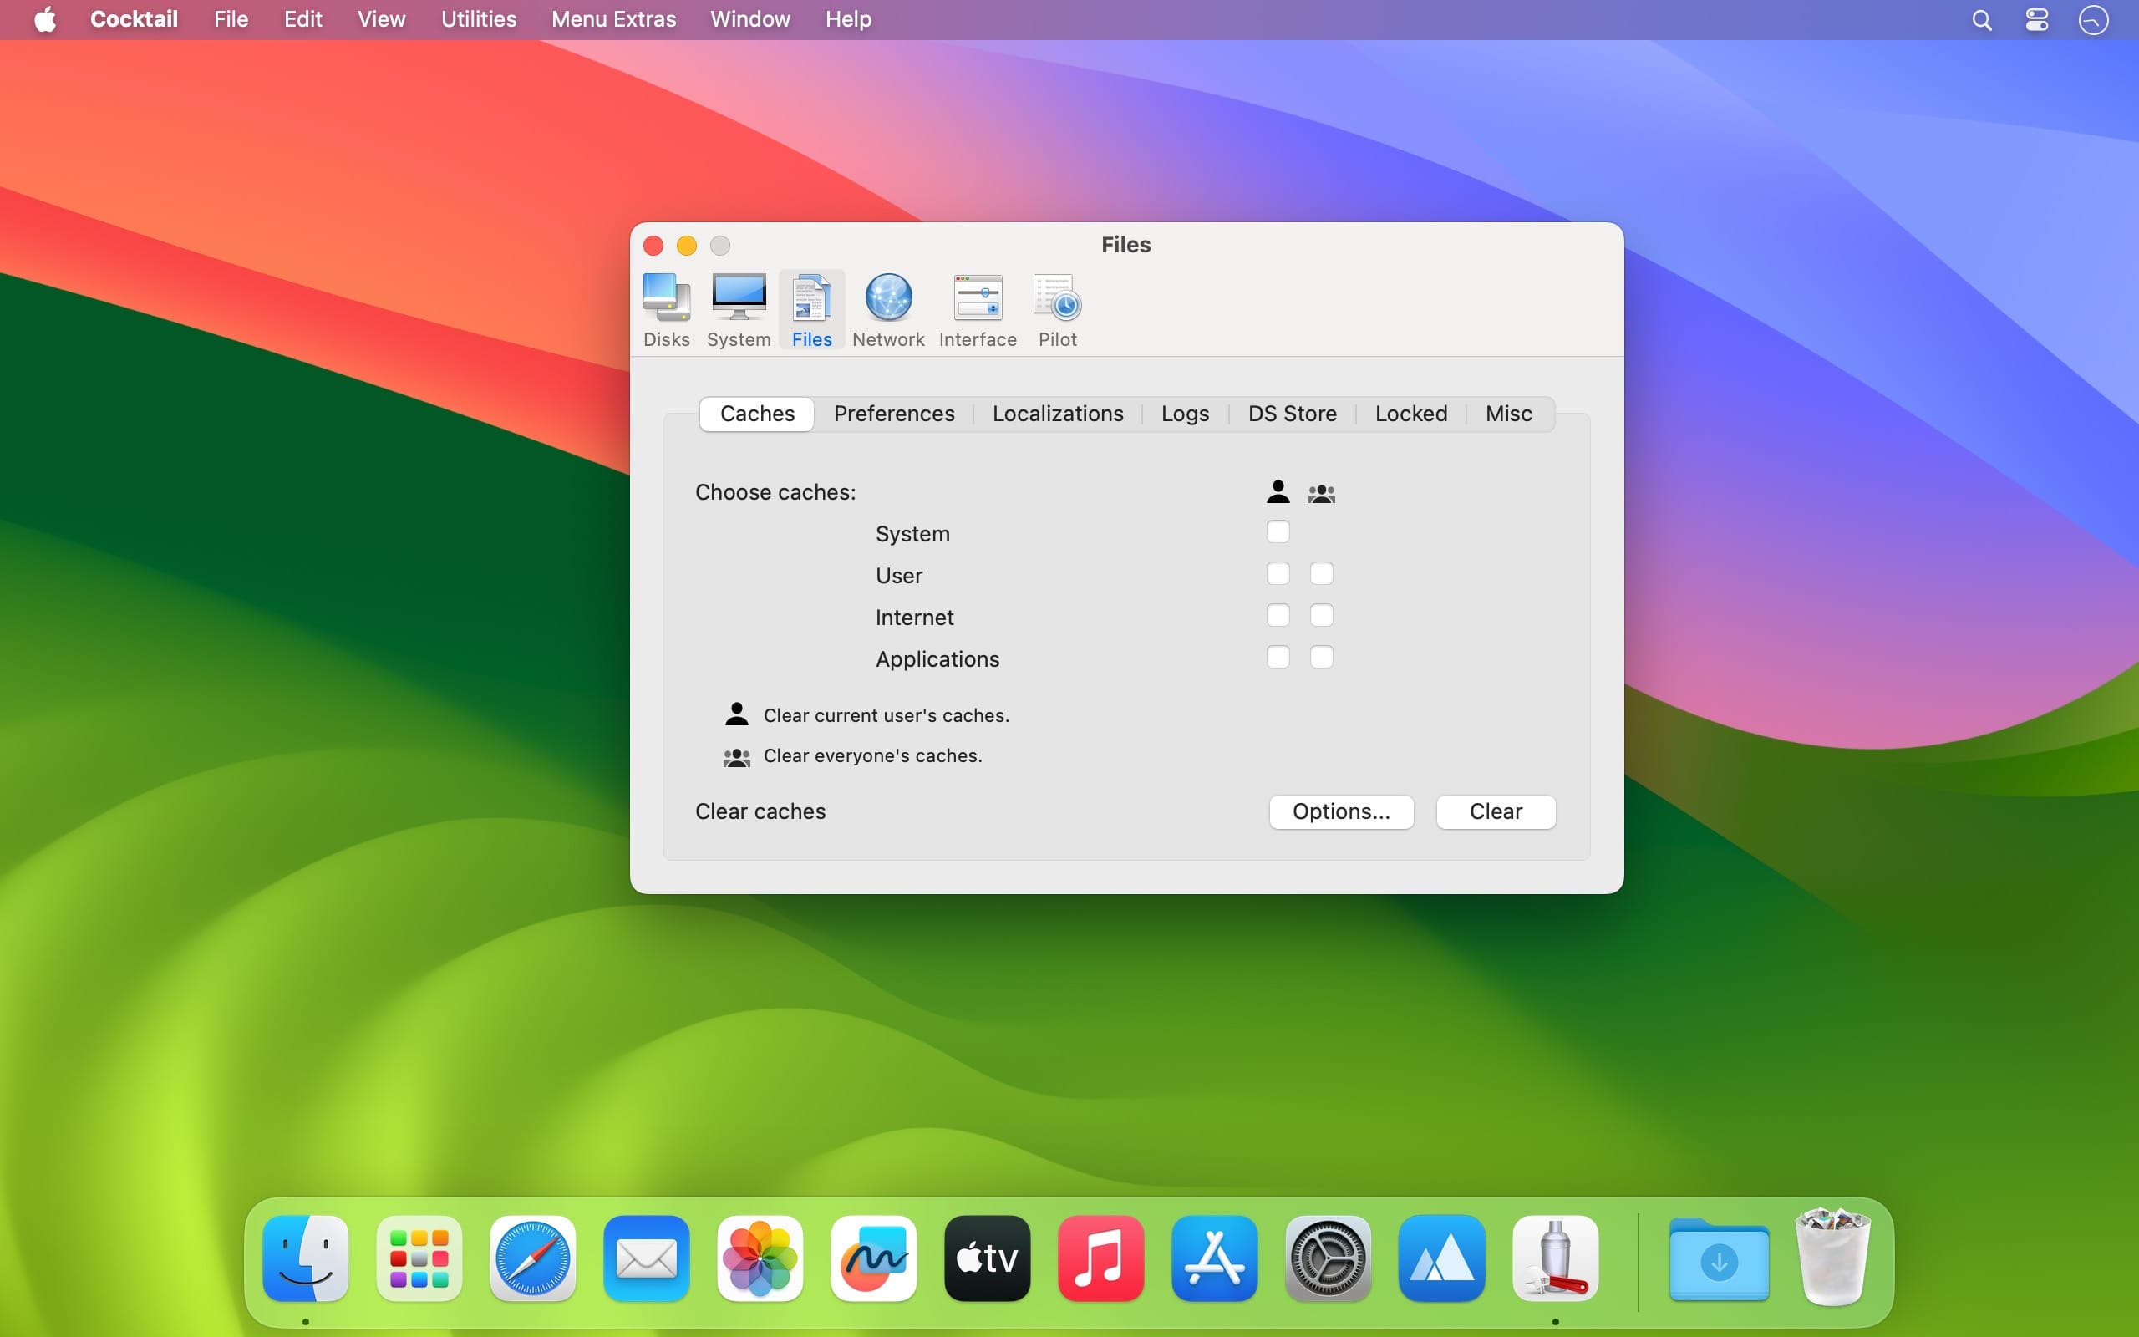Select the Files toolbar icon
2139x1337 pixels.
point(811,310)
